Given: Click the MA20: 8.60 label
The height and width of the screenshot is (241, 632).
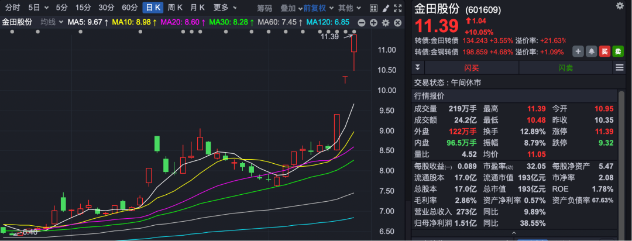Looking at the screenshot, I should pyautogui.click(x=183, y=23).
